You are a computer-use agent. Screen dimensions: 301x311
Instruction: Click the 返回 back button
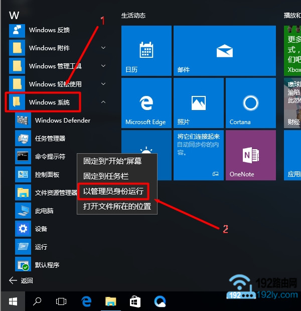[x=21, y=280]
